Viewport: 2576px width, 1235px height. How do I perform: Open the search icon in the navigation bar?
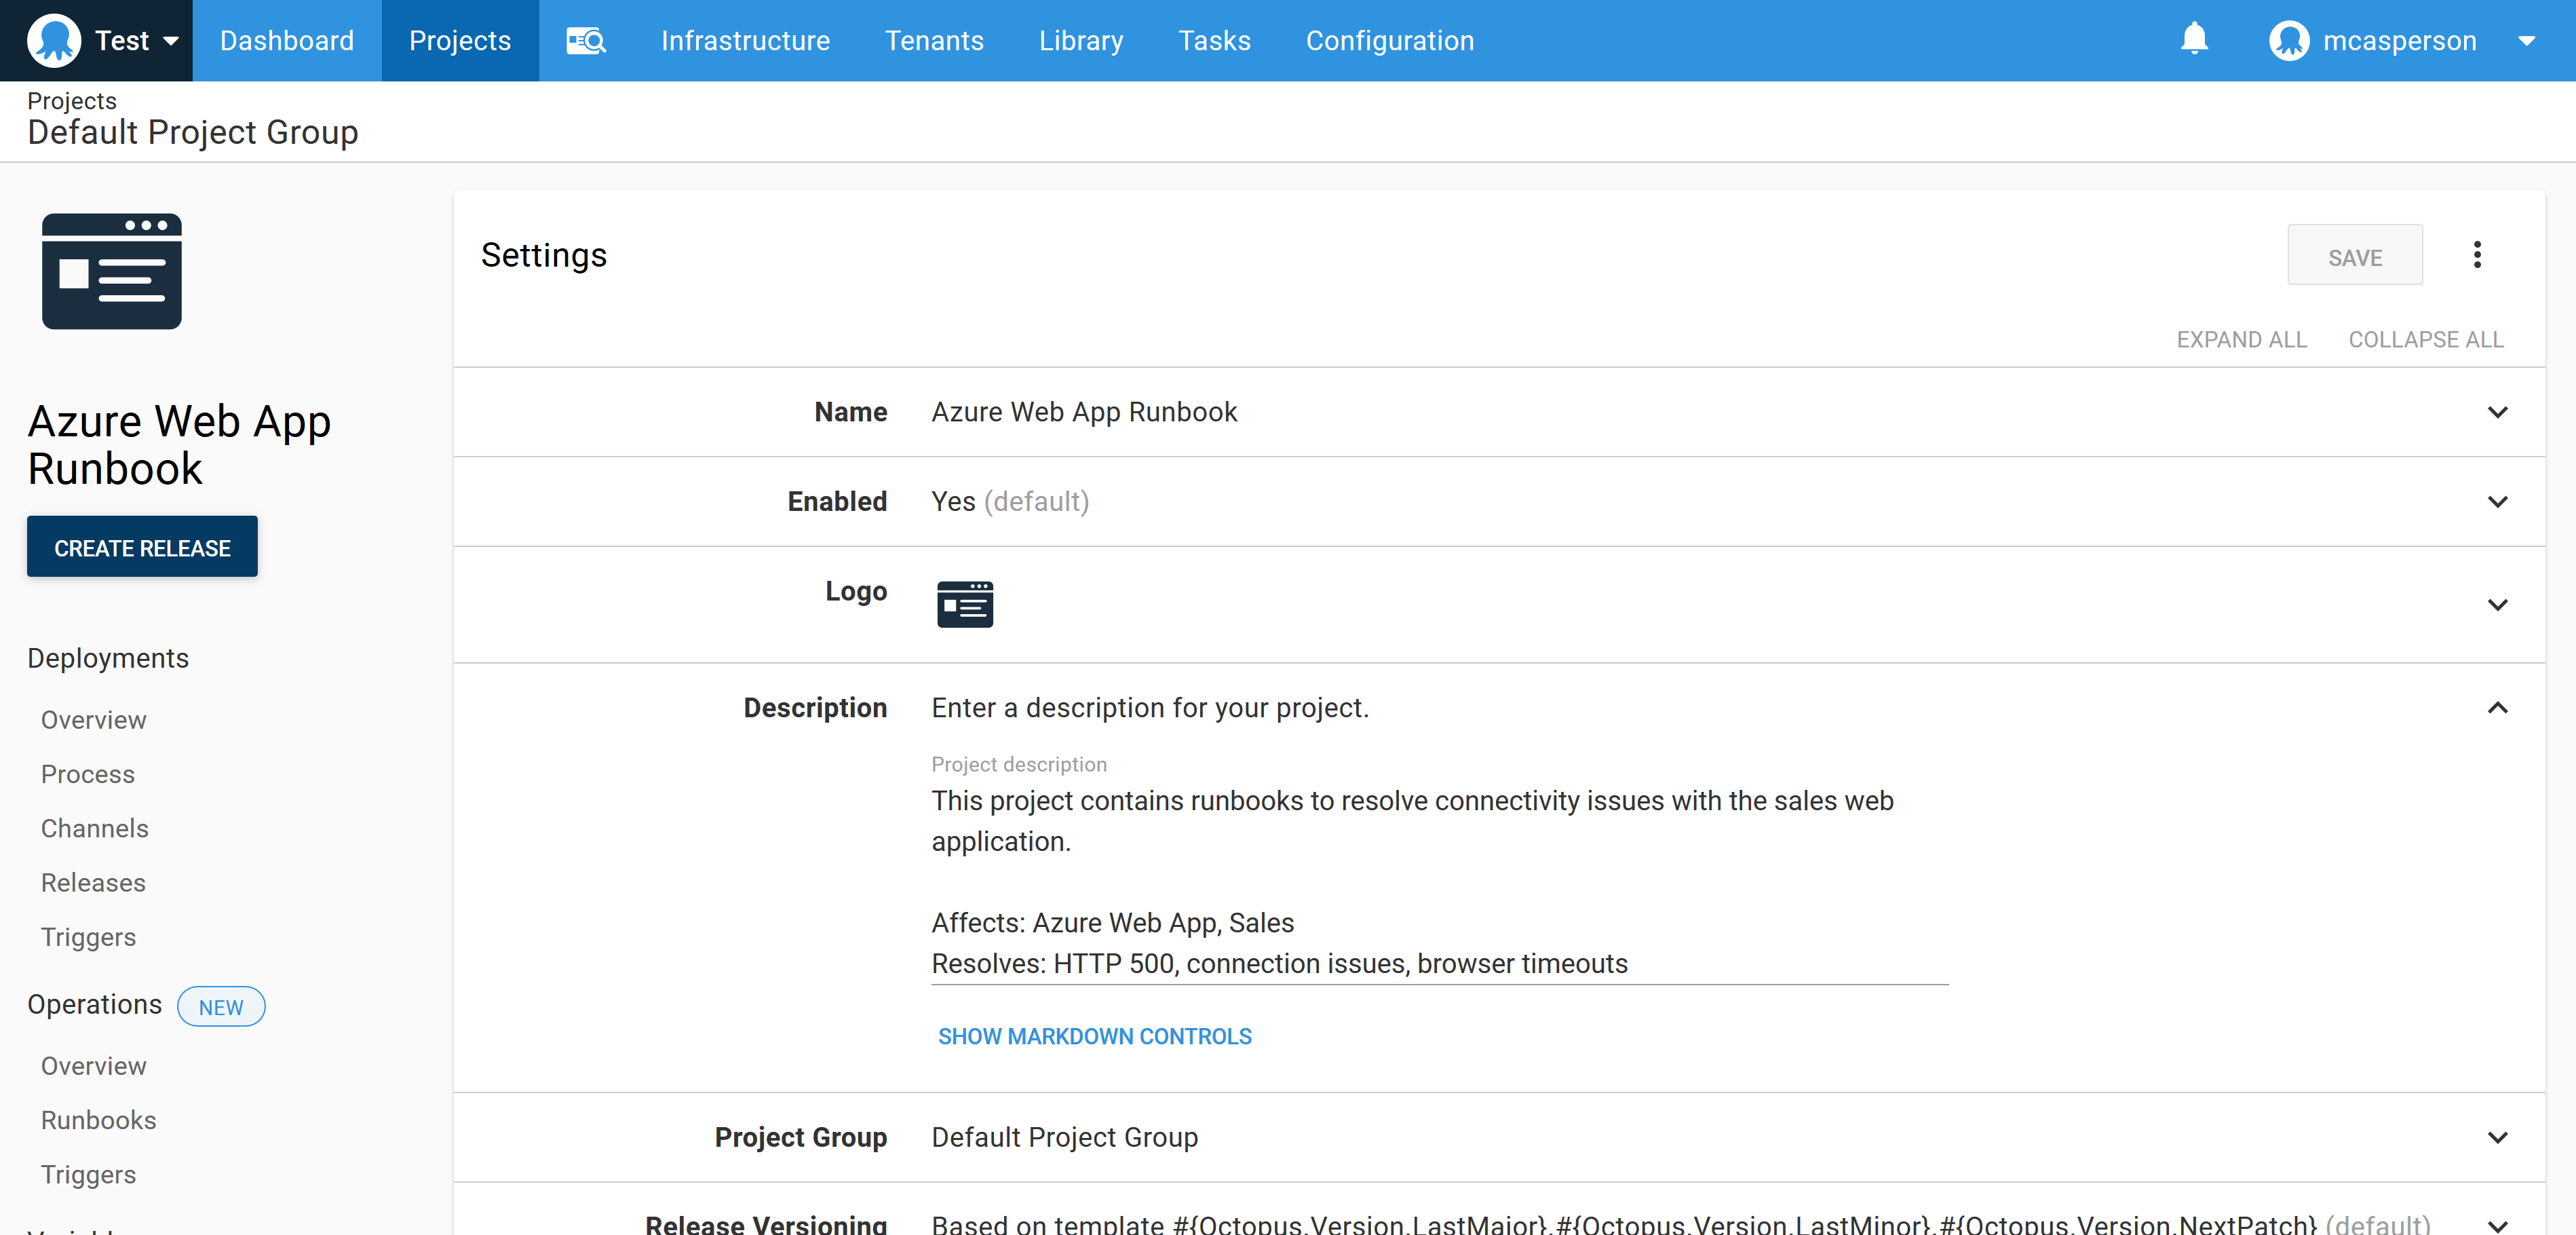pyautogui.click(x=586, y=40)
